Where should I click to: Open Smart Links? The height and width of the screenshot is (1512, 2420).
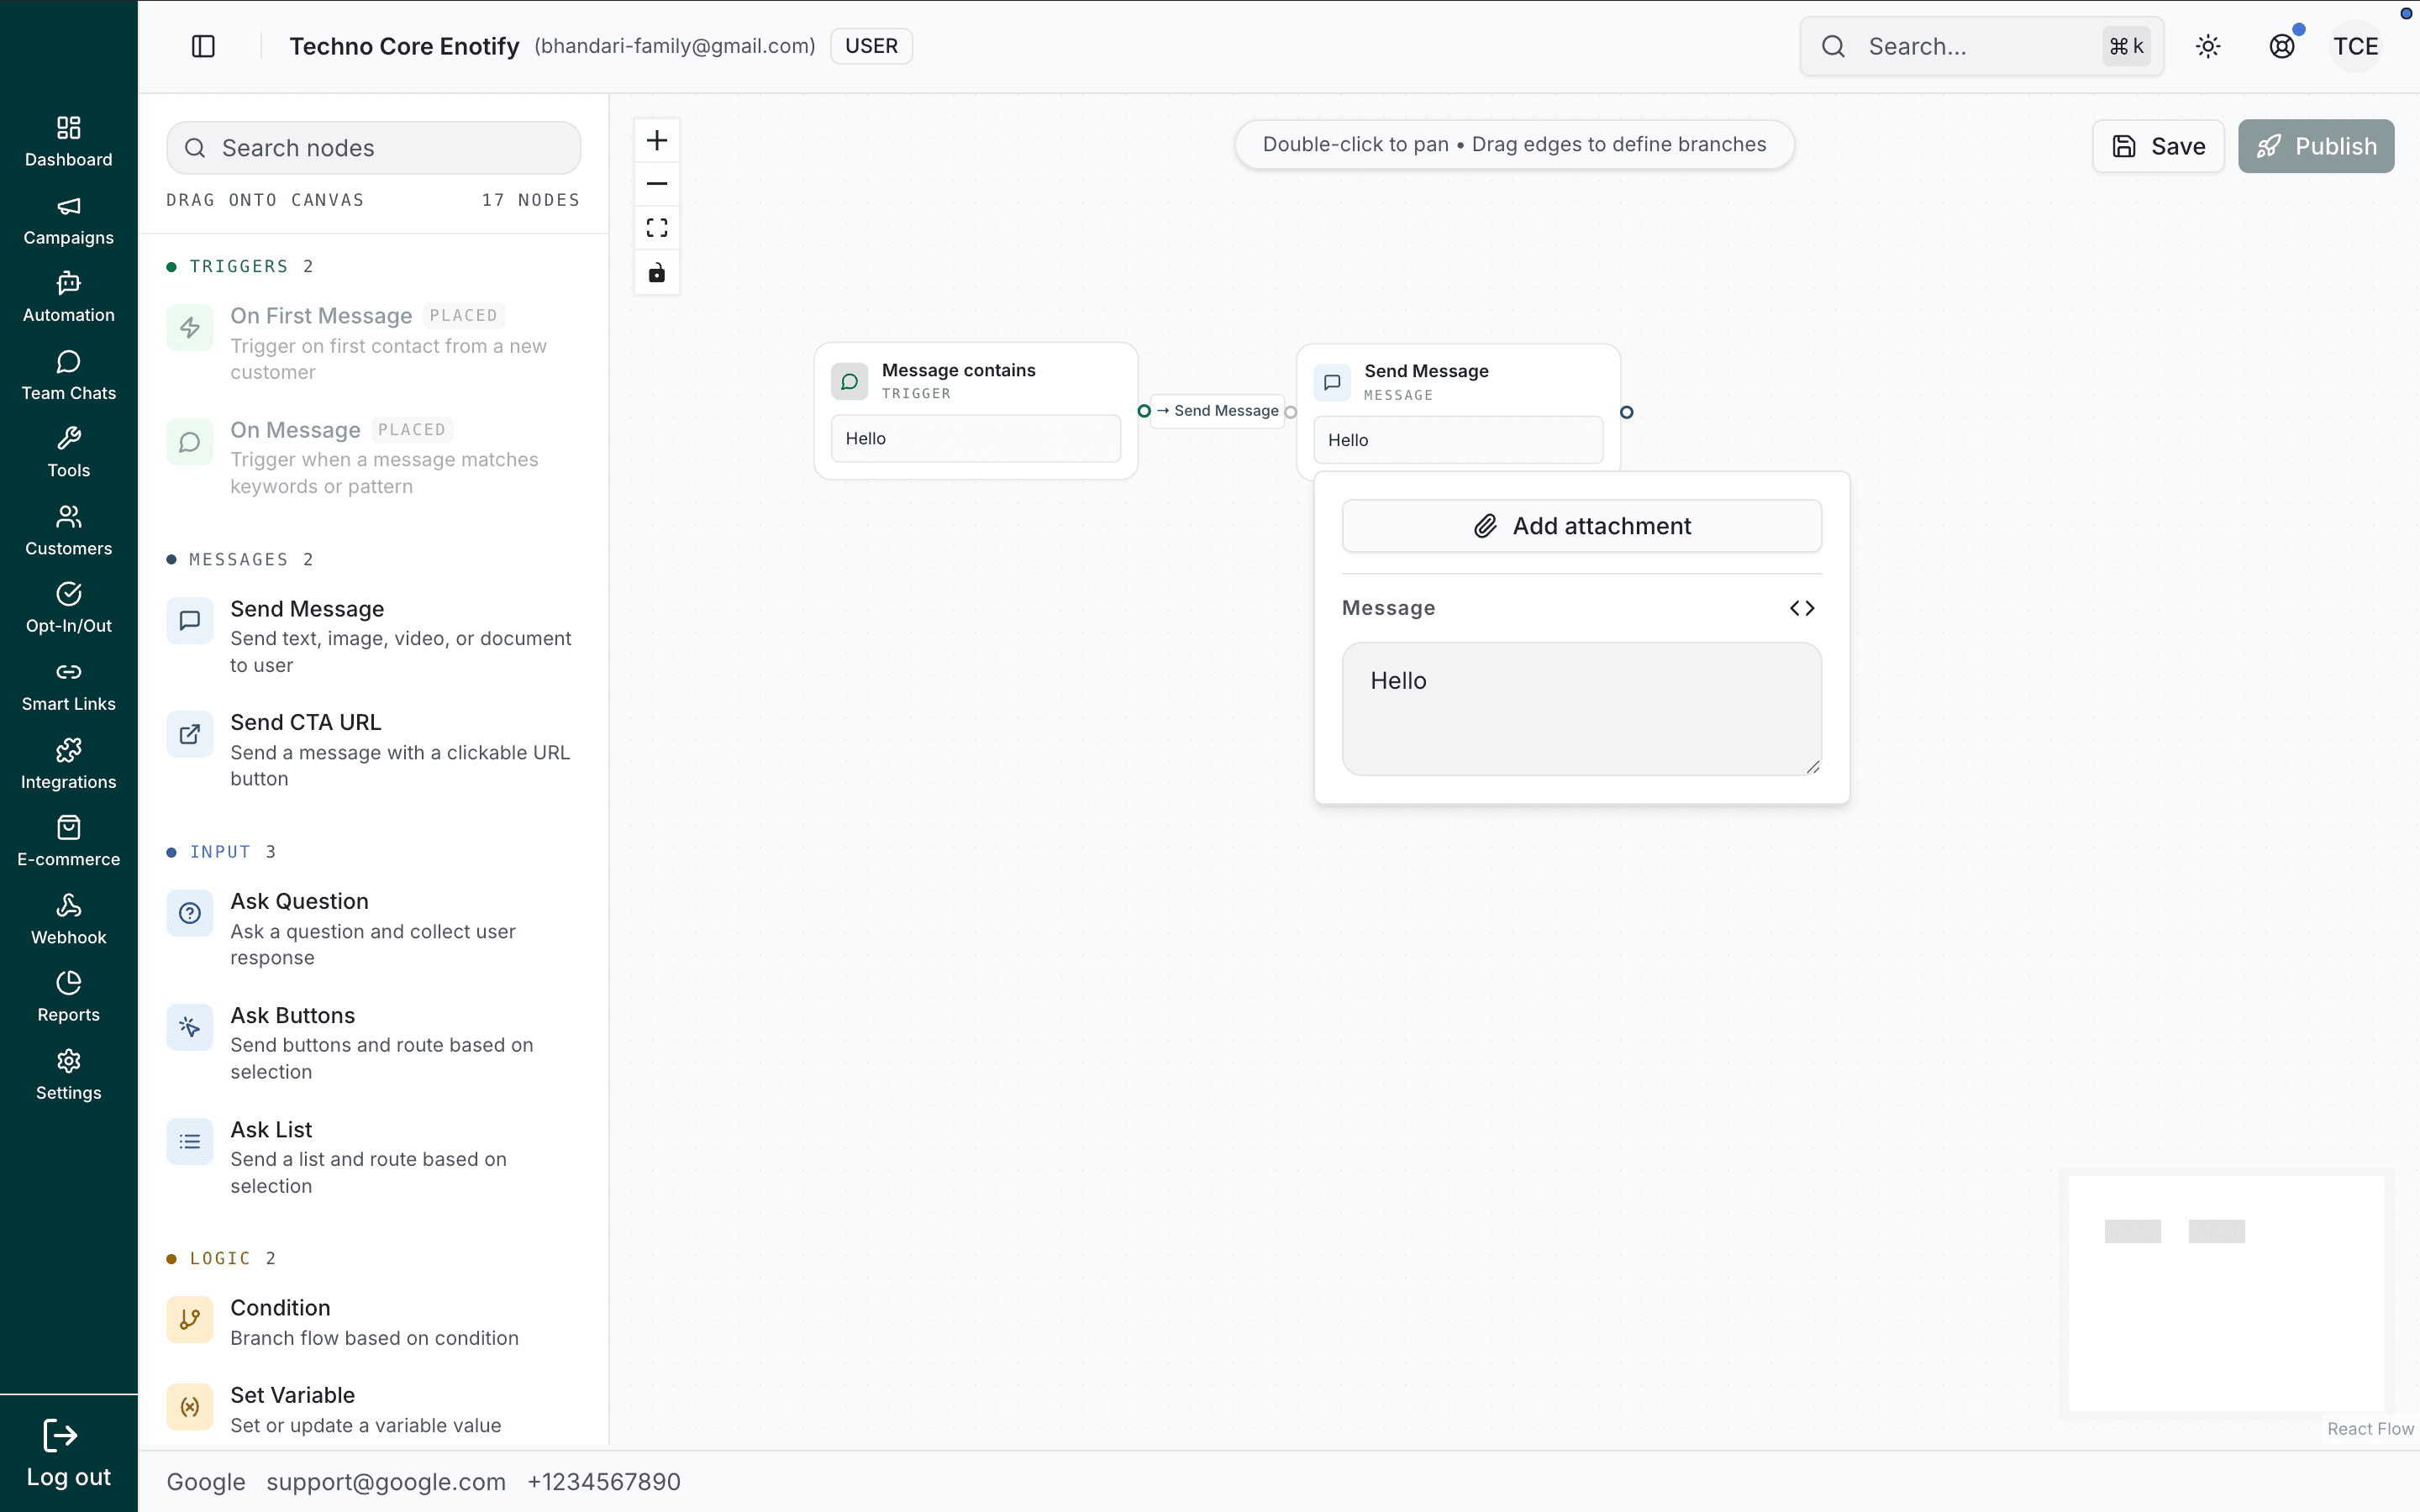coord(68,686)
